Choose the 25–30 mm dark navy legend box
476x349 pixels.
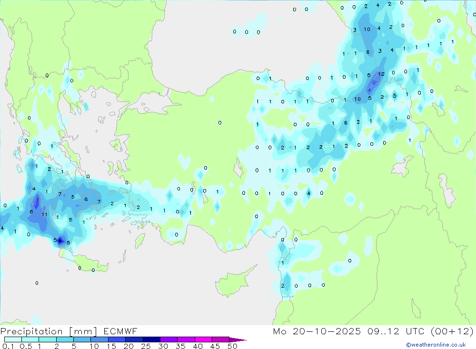[x=151, y=339]
